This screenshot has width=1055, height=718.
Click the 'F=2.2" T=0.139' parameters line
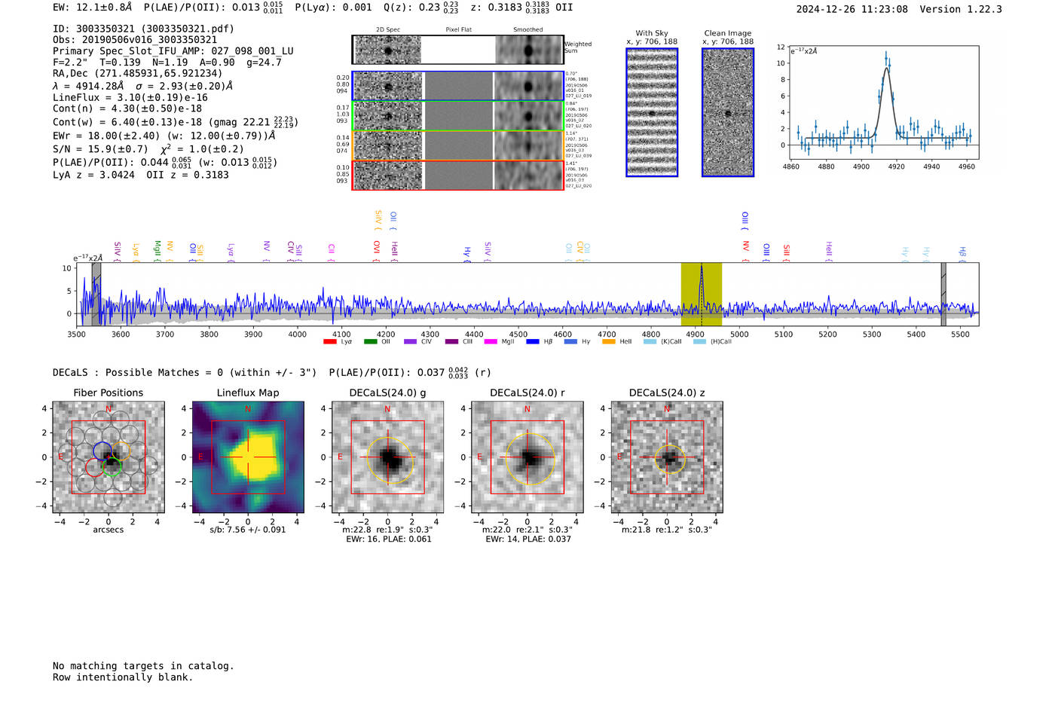point(167,63)
